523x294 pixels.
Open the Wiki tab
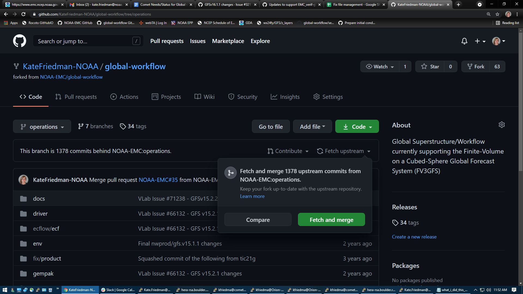click(x=205, y=97)
